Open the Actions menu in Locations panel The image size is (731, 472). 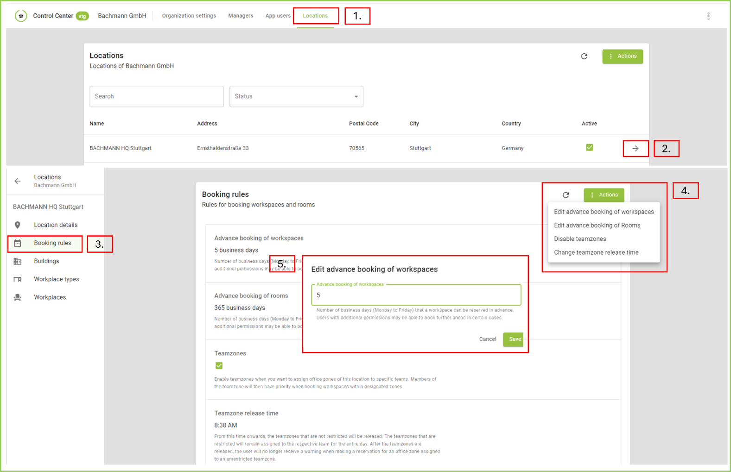tap(622, 57)
